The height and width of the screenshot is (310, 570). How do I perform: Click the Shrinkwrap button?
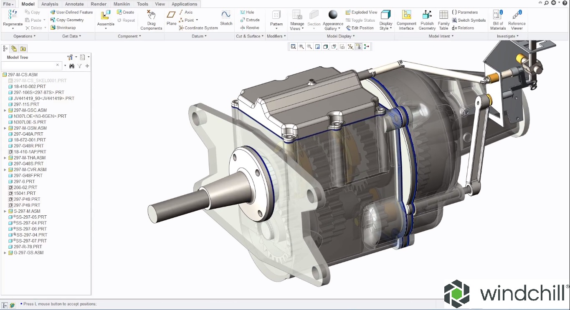point(63,28)
